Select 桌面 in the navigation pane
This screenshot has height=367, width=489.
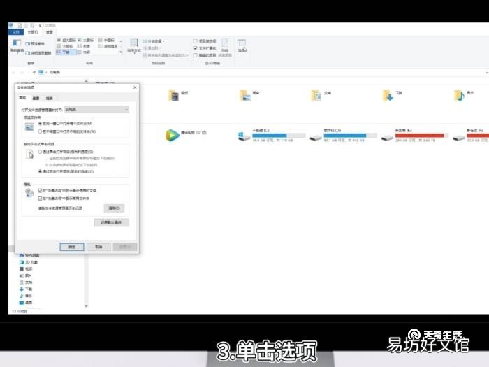[x=26, y=303]
